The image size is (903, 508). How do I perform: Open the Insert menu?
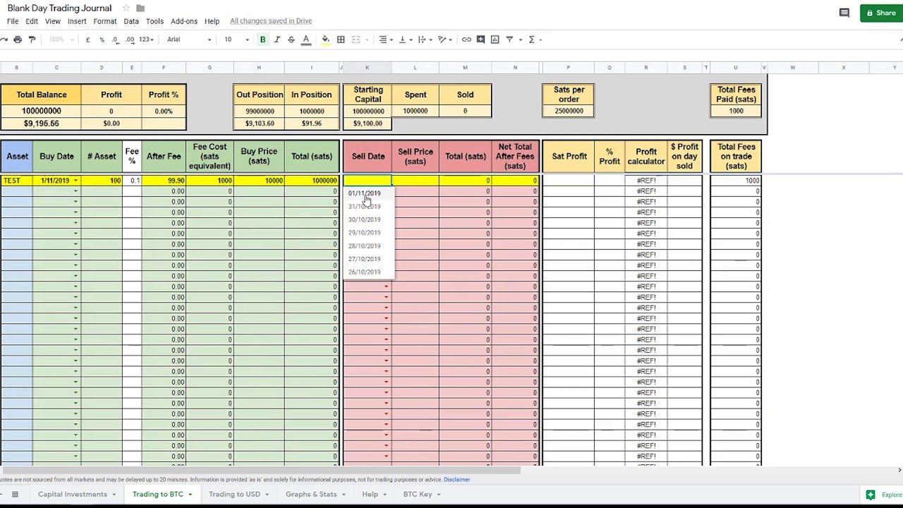[77, 21]
